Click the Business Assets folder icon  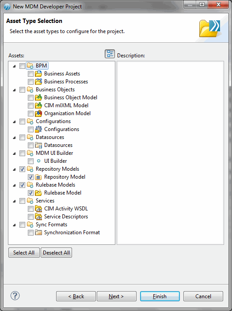click(x=38, y=74)
